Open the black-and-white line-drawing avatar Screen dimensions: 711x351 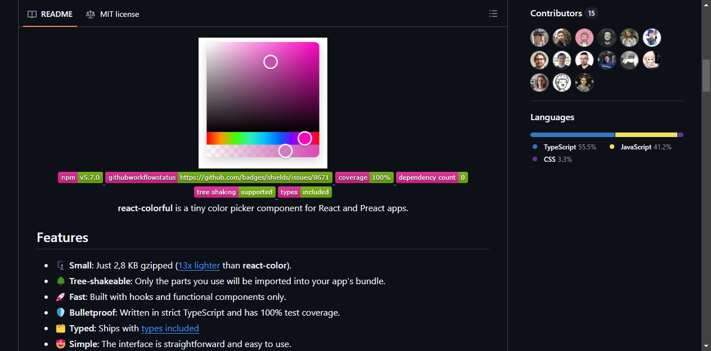click(x=562, y=83)
